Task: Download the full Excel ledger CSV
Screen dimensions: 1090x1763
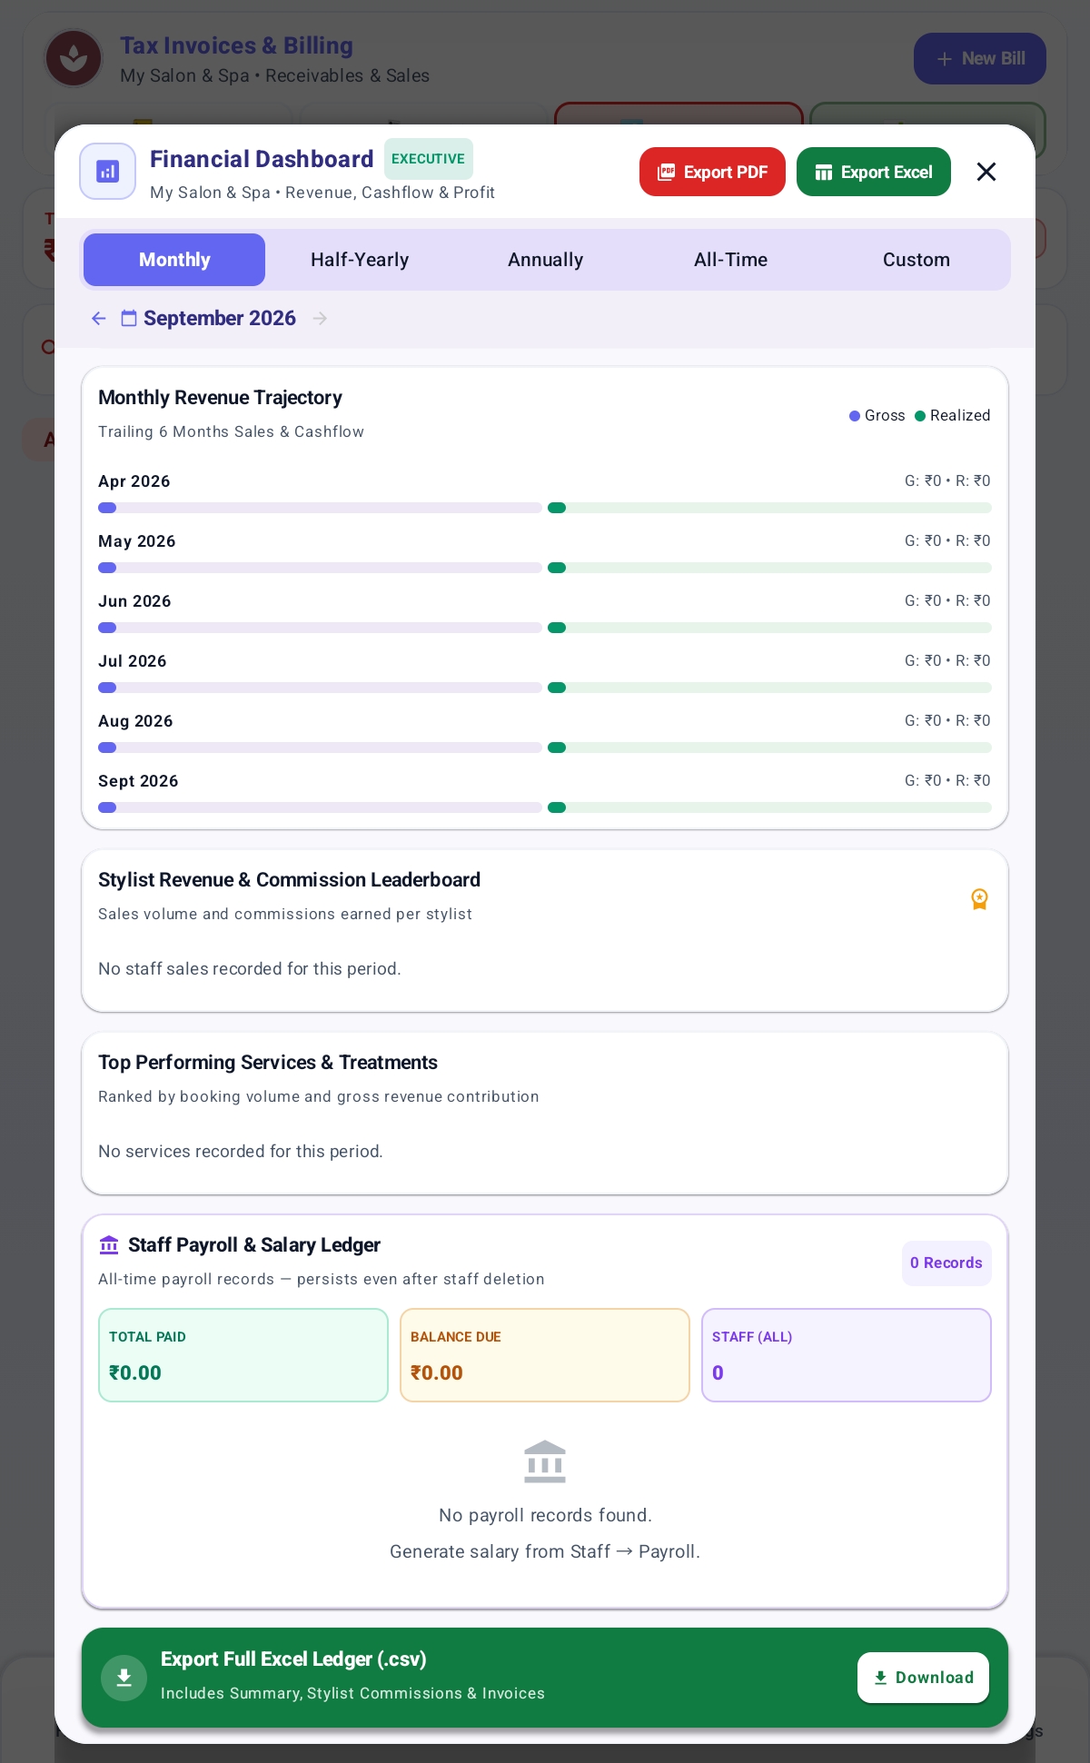Action: [923, 1678]
